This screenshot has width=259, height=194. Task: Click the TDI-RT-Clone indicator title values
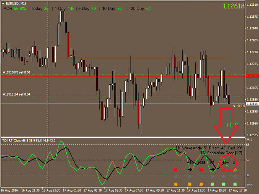tap(29, 141)
